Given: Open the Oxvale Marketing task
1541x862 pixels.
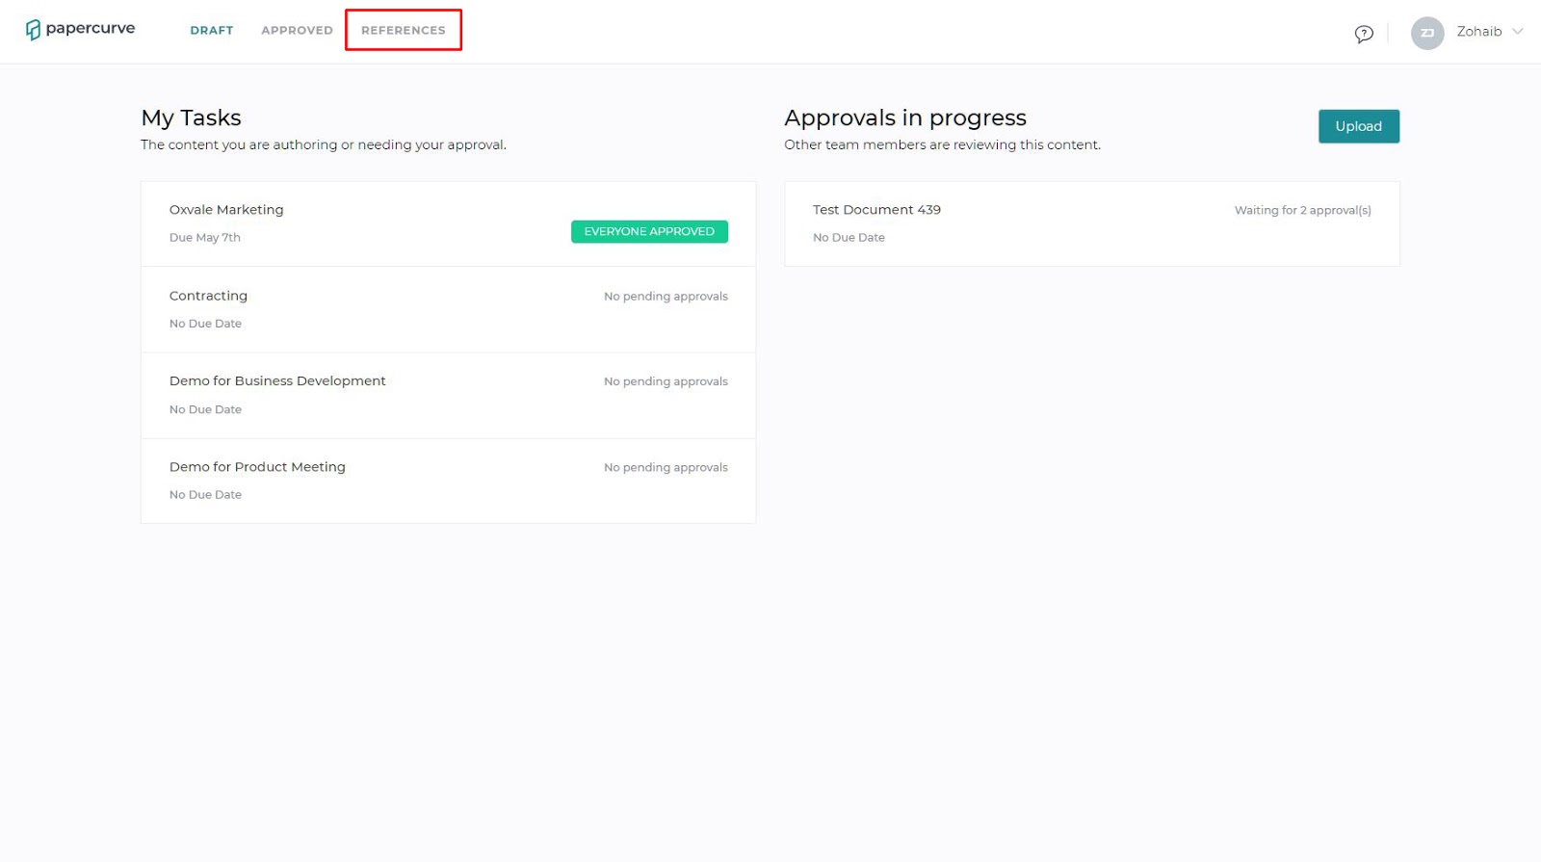Looking at the screenshot, I should (x=448, y=223).
